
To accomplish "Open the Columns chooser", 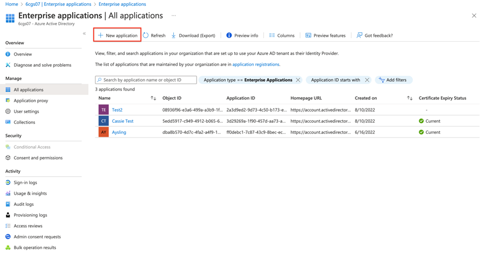I will pos(281,35).
